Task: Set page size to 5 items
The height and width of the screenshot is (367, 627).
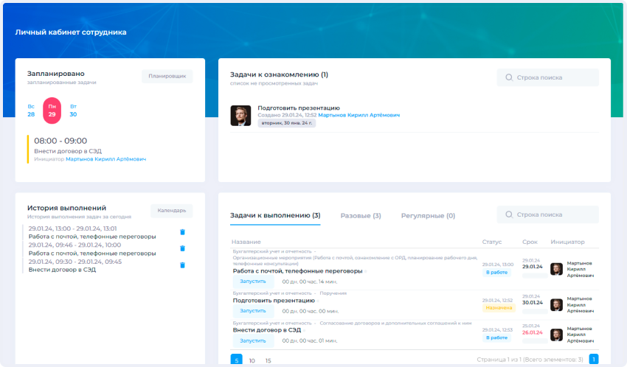Action: point(236,360)
